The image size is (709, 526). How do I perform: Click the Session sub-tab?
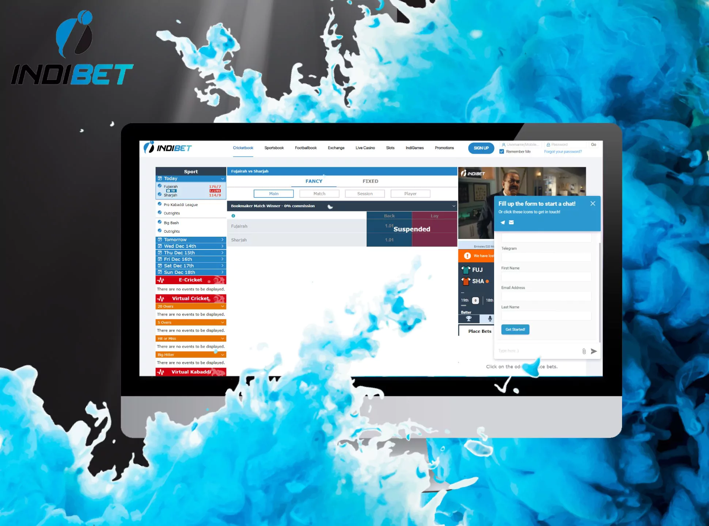(x=365, y=193)
